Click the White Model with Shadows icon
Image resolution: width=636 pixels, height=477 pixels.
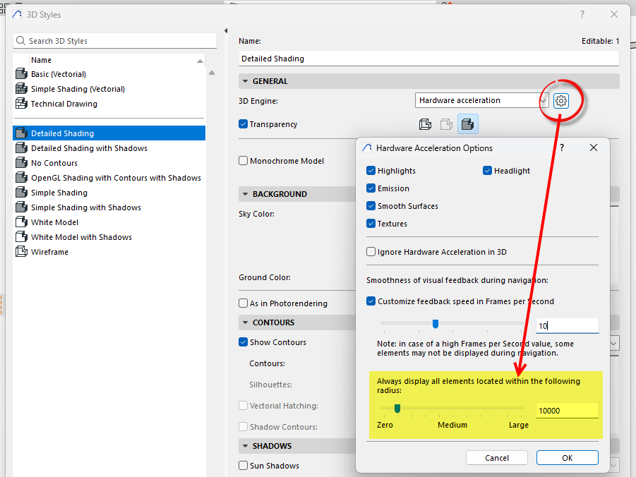[21, 237]
